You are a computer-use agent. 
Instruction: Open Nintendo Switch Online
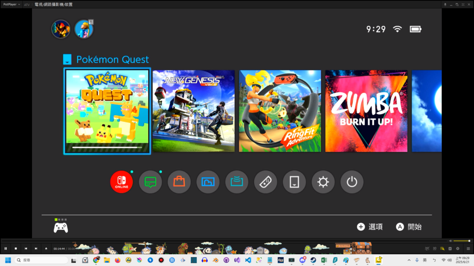coord(122,182)
